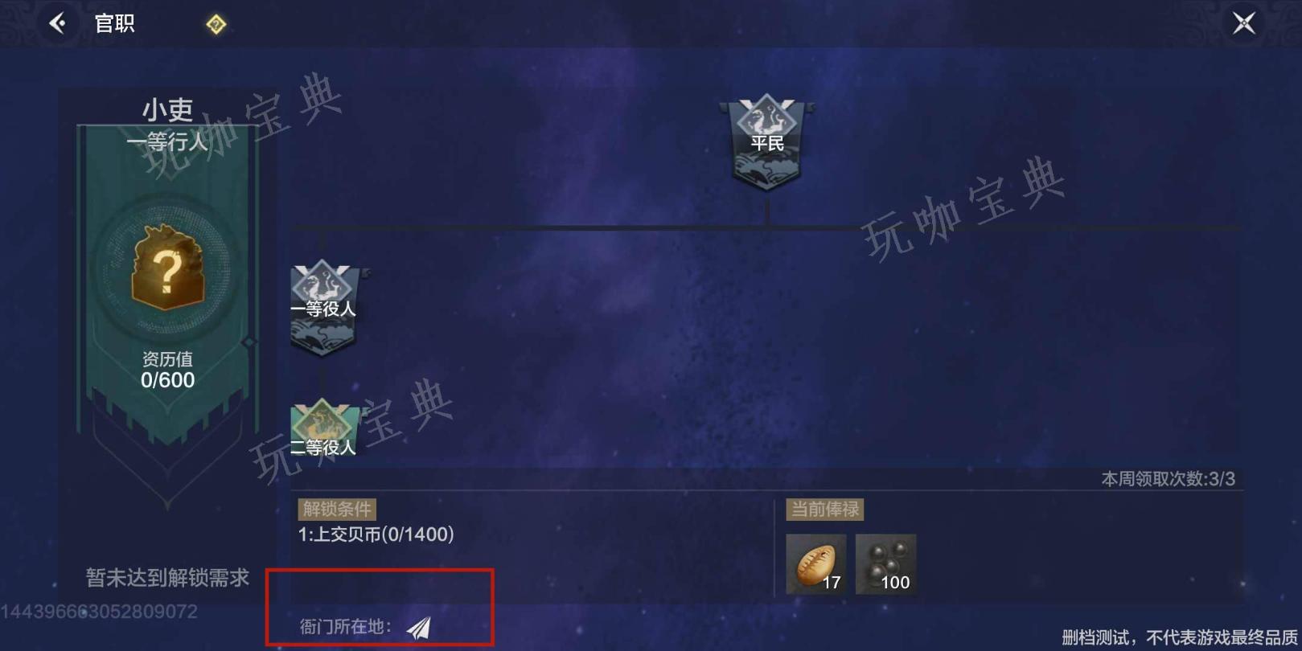The image size is (1302, 651).
Task: Click the 上交贝币 (0/1400) requirement
Action: (376, 534)
